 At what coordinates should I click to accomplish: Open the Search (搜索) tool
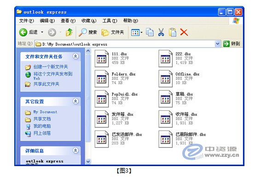pos(88,32)
